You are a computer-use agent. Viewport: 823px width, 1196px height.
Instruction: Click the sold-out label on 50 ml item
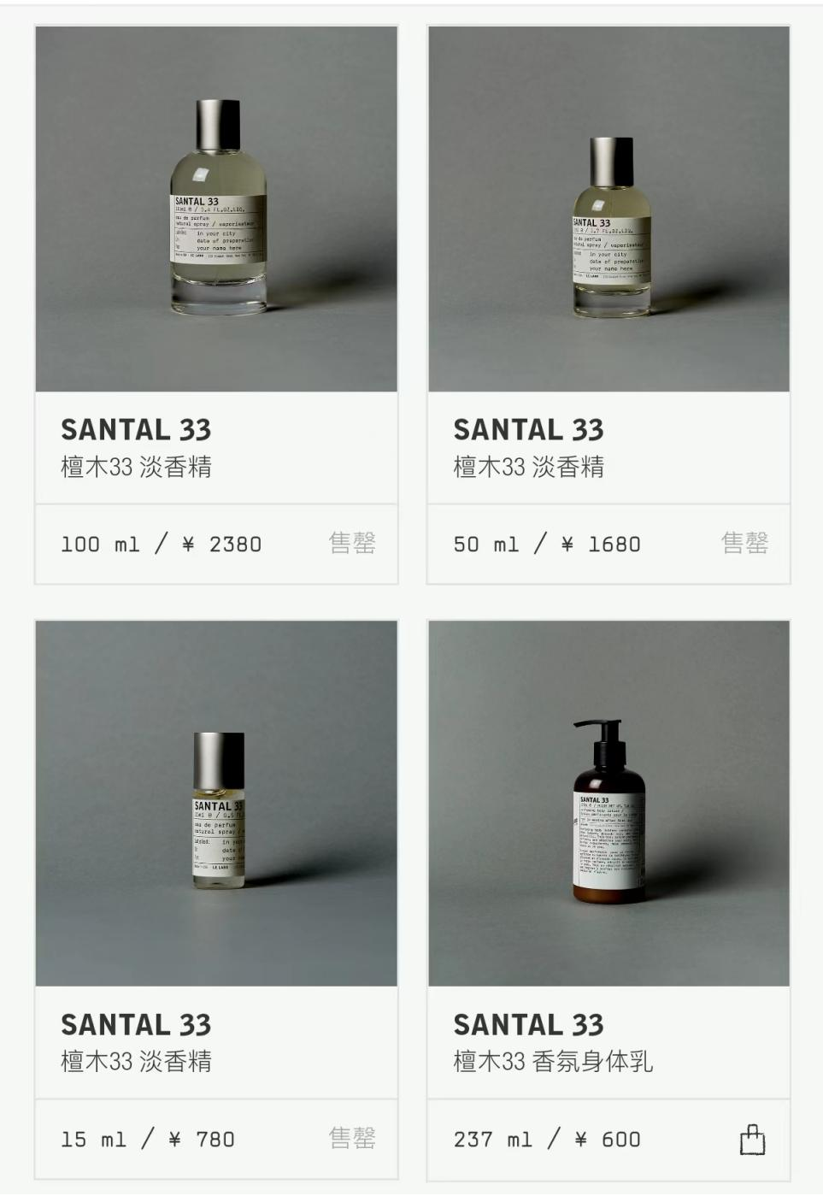click(744, 543)
